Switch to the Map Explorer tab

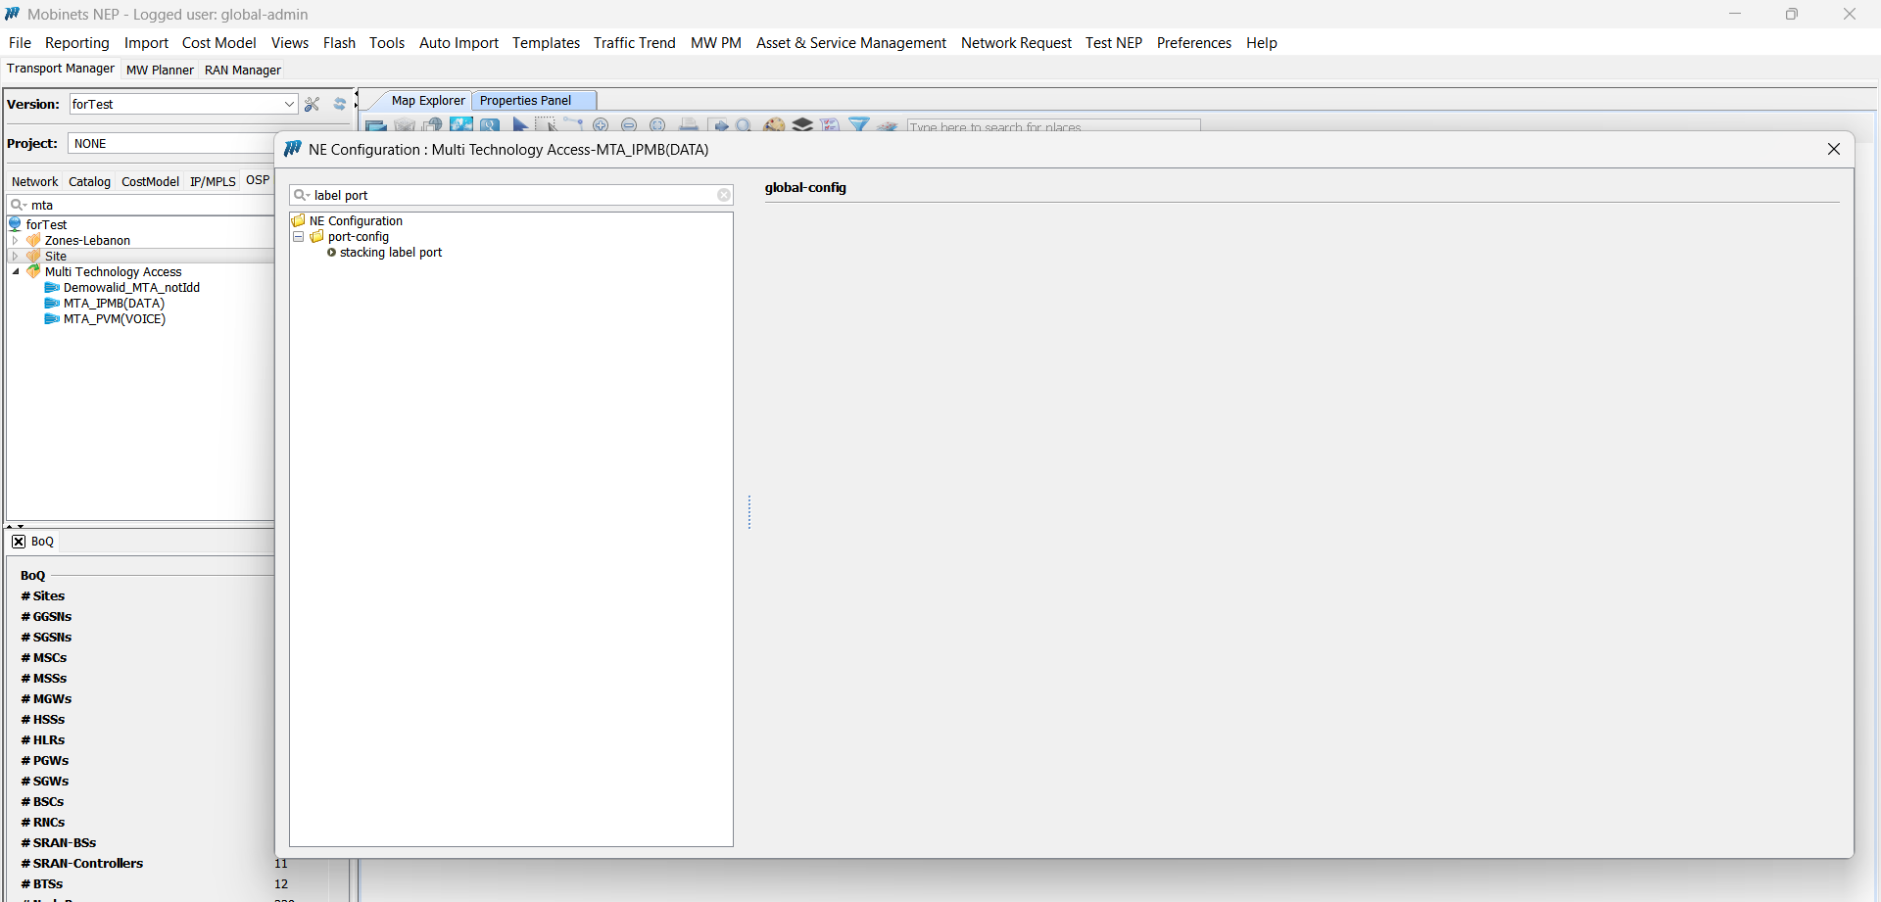(x=427, y=100)
